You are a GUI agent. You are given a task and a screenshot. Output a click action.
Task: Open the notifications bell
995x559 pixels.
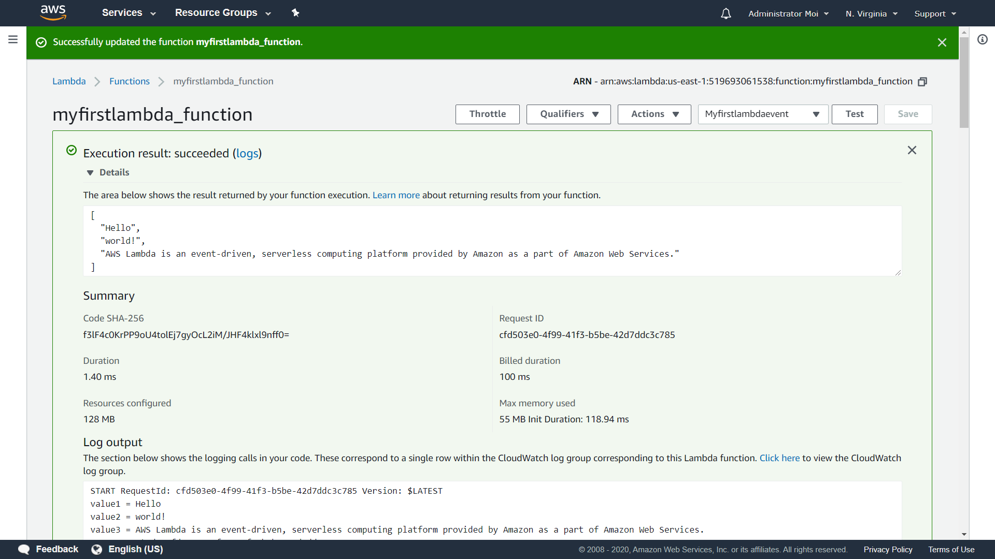726,13
